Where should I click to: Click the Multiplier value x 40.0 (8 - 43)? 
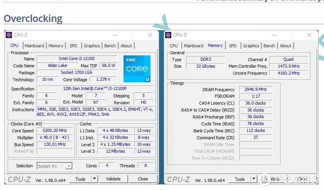click(x=55, y=137)
